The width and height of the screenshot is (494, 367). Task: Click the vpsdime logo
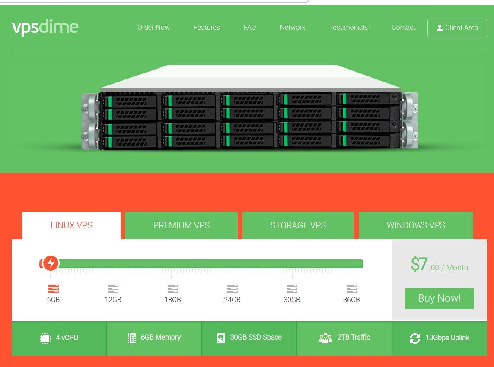[x=45, y=27]
